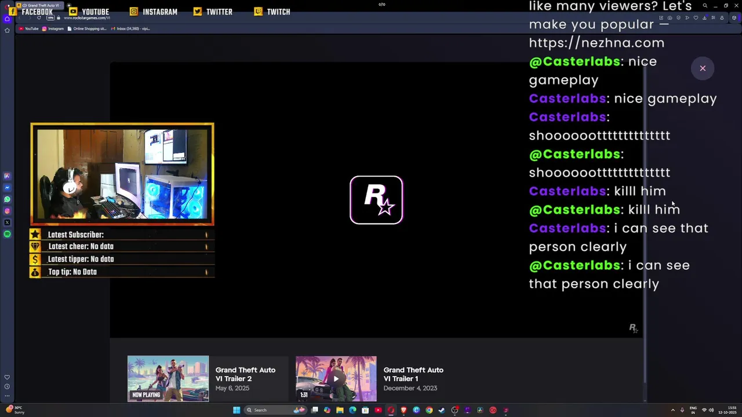Open the Easy Setup sliders menu
742x417 pixels.
coord(713,18)
